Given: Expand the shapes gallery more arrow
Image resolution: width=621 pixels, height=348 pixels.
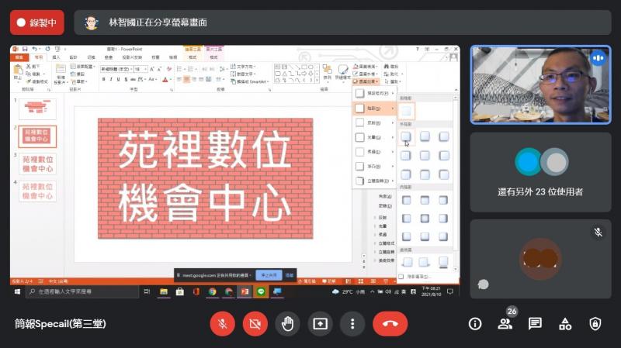Looking at the screenshot, I should [317, 81].
